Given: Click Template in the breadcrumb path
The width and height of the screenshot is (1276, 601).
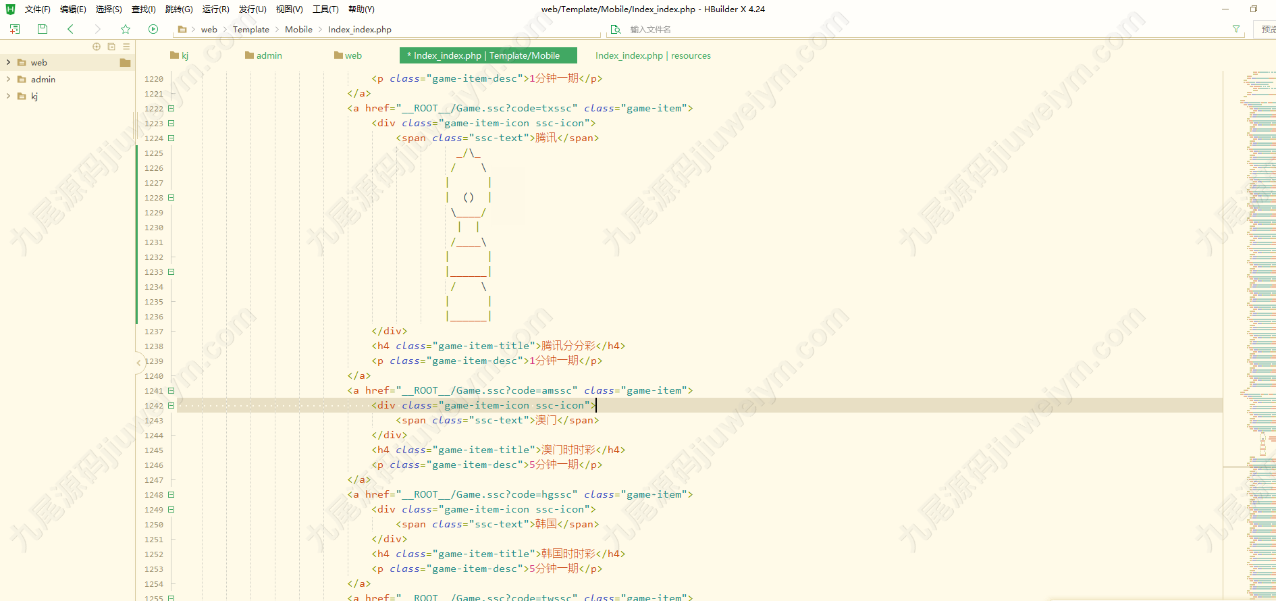Looking at the screenshot, I should coord(251,30).
